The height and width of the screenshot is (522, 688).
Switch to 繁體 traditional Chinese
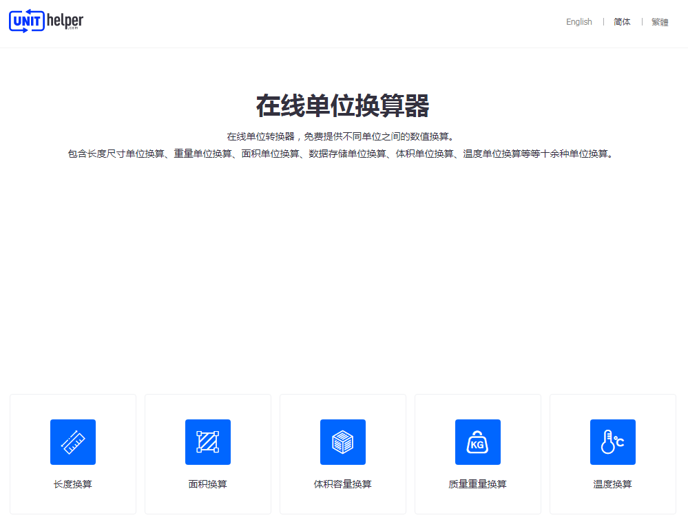click(x=659, y=21)
